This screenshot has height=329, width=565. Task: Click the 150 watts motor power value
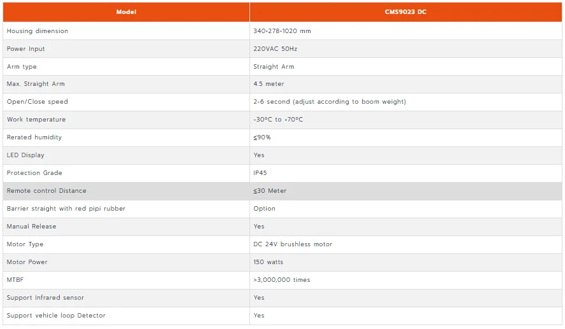pos(268,262)
